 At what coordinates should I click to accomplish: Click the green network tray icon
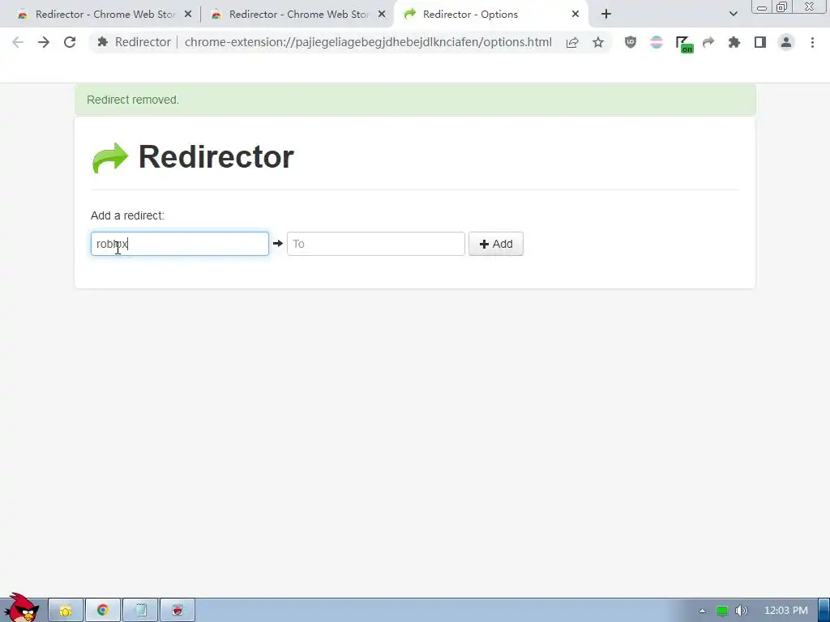click(x=722, y=611)
